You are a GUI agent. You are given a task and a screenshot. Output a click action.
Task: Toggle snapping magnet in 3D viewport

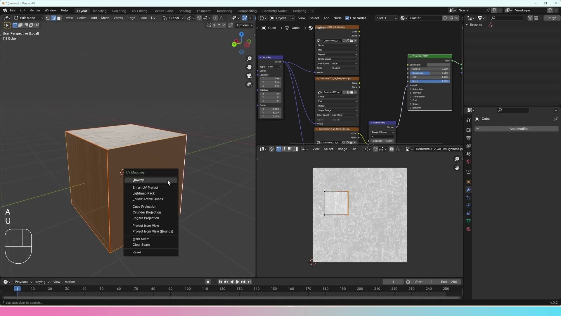pyautogui.click(x=199, y=18)
